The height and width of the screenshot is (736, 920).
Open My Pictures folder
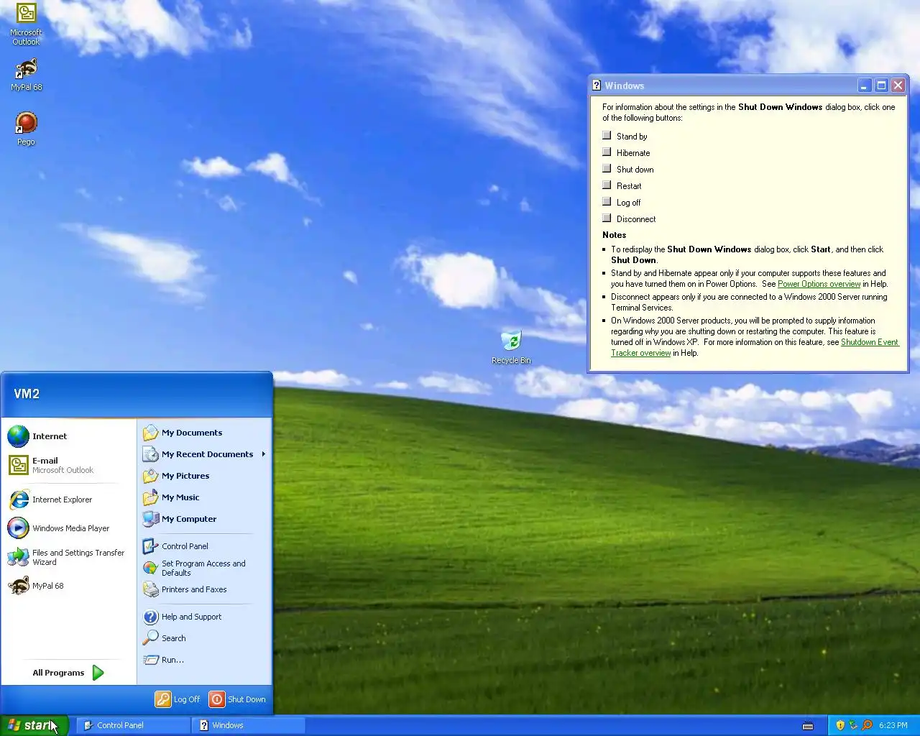tap(204, 476)
